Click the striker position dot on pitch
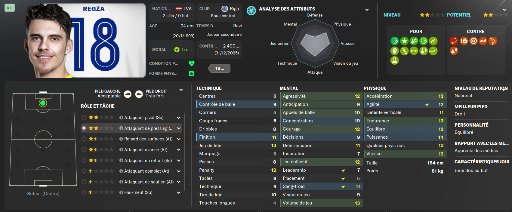Screen dimensions: 512x212 click(x=43, y=103)
